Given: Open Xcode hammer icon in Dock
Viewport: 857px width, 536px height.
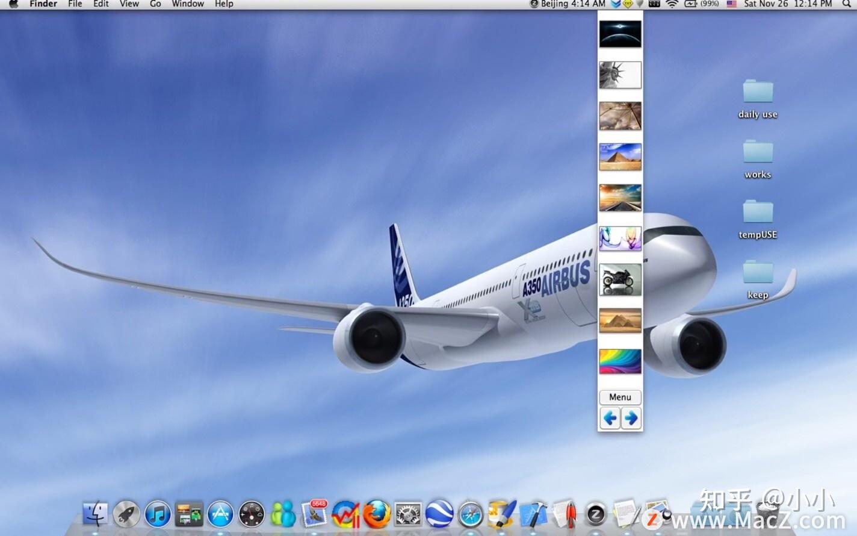Looking at the screenshot, I should pyautogui.click(x=533, y=514).
